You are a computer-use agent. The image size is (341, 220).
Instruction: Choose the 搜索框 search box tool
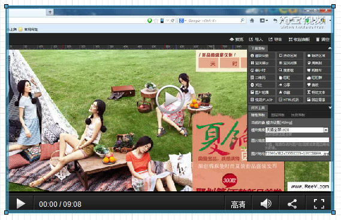[289, 70]
